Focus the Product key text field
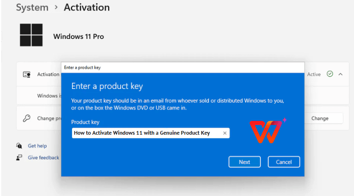Screen dimensions: 354x196 click(145, 133)
